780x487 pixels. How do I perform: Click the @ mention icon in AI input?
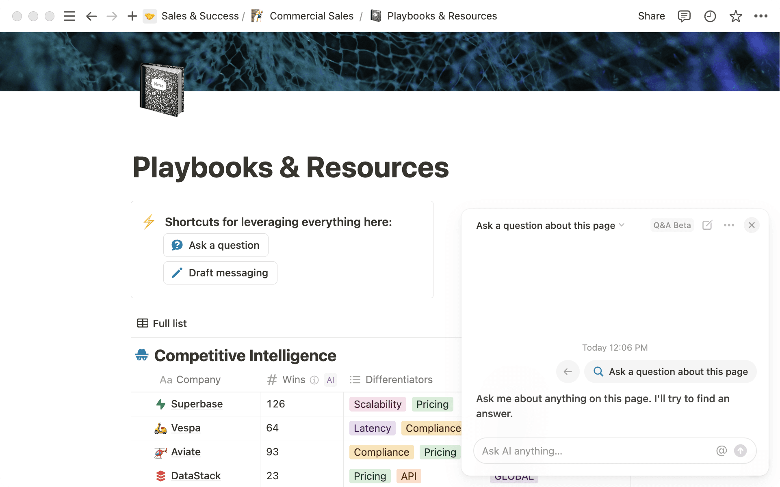click(721, 451)
